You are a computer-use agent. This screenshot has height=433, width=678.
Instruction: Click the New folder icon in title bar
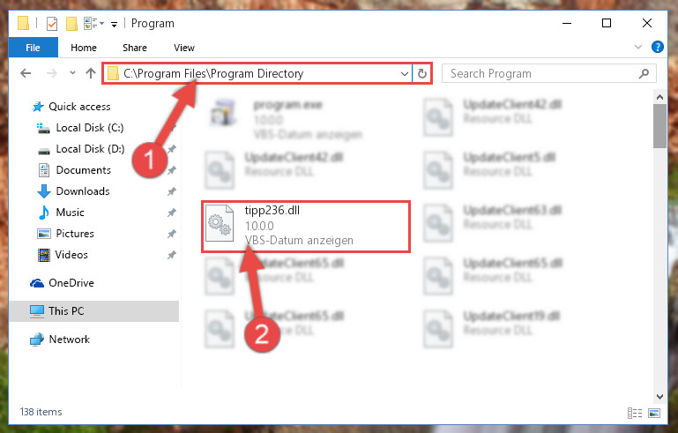71,23
